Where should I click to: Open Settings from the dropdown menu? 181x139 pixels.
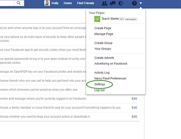pos(100,84)
